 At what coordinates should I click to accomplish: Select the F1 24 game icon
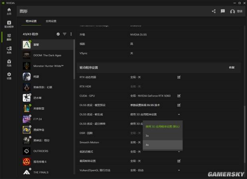pyautogui.click(x=27, y=119)
